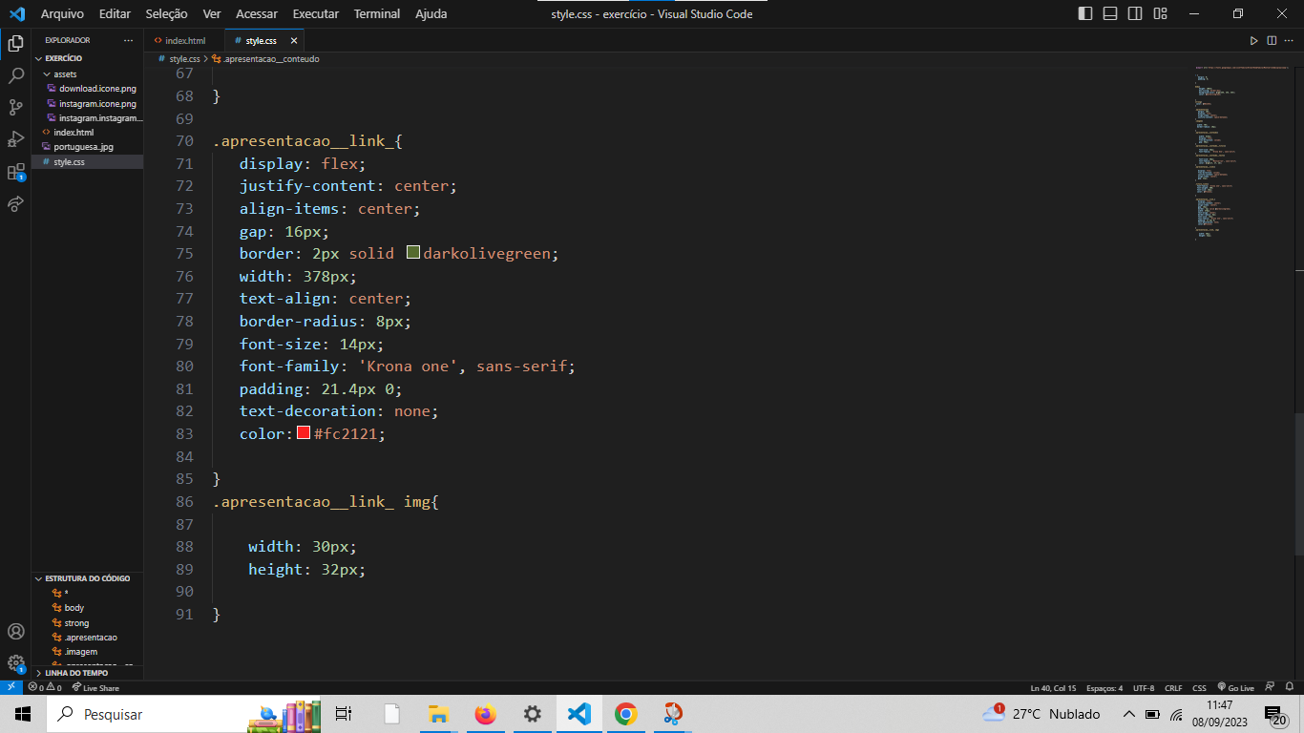The width and height of the screenshot is (1304, 733).
Task: Click the editor vertical scrollbar thumb
Action: pyautogui.click(x=1298, y=483)
